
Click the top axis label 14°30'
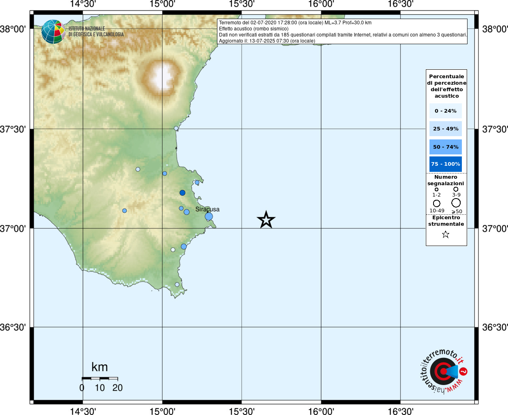83,4
